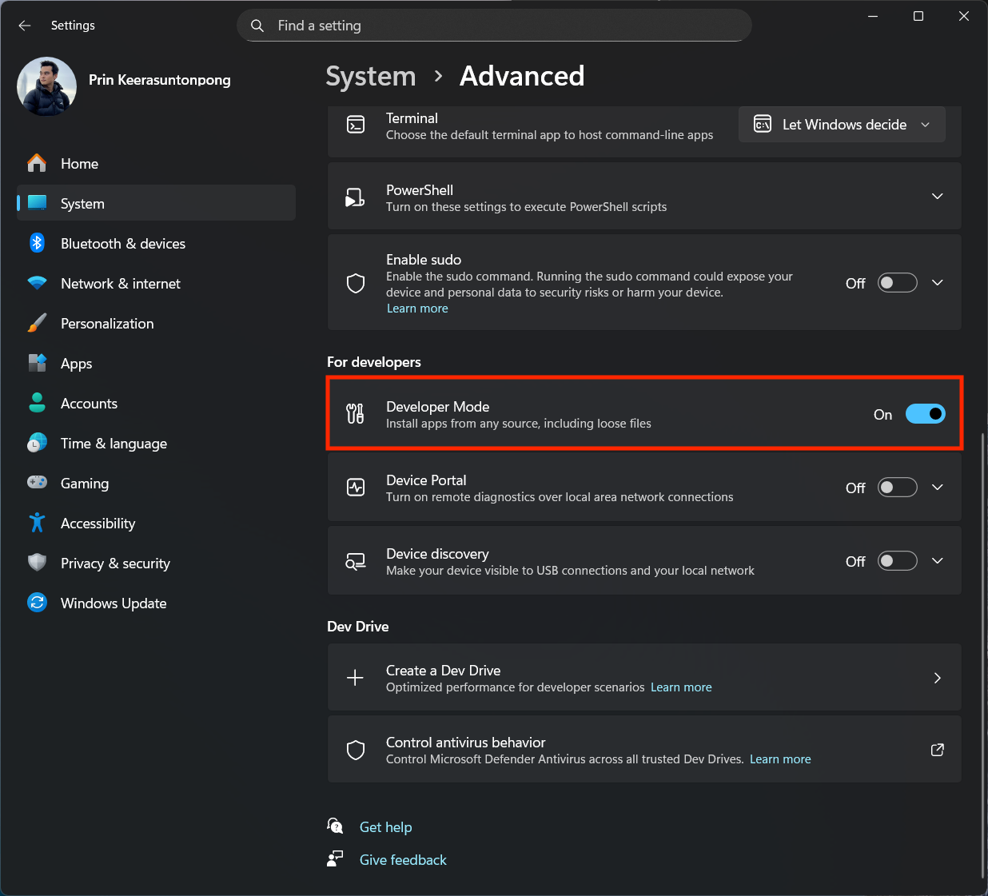The height and width of the screenshot is (896, 988).
Task: Click the Gaming controller icon
Action: [x=37, y=483]
